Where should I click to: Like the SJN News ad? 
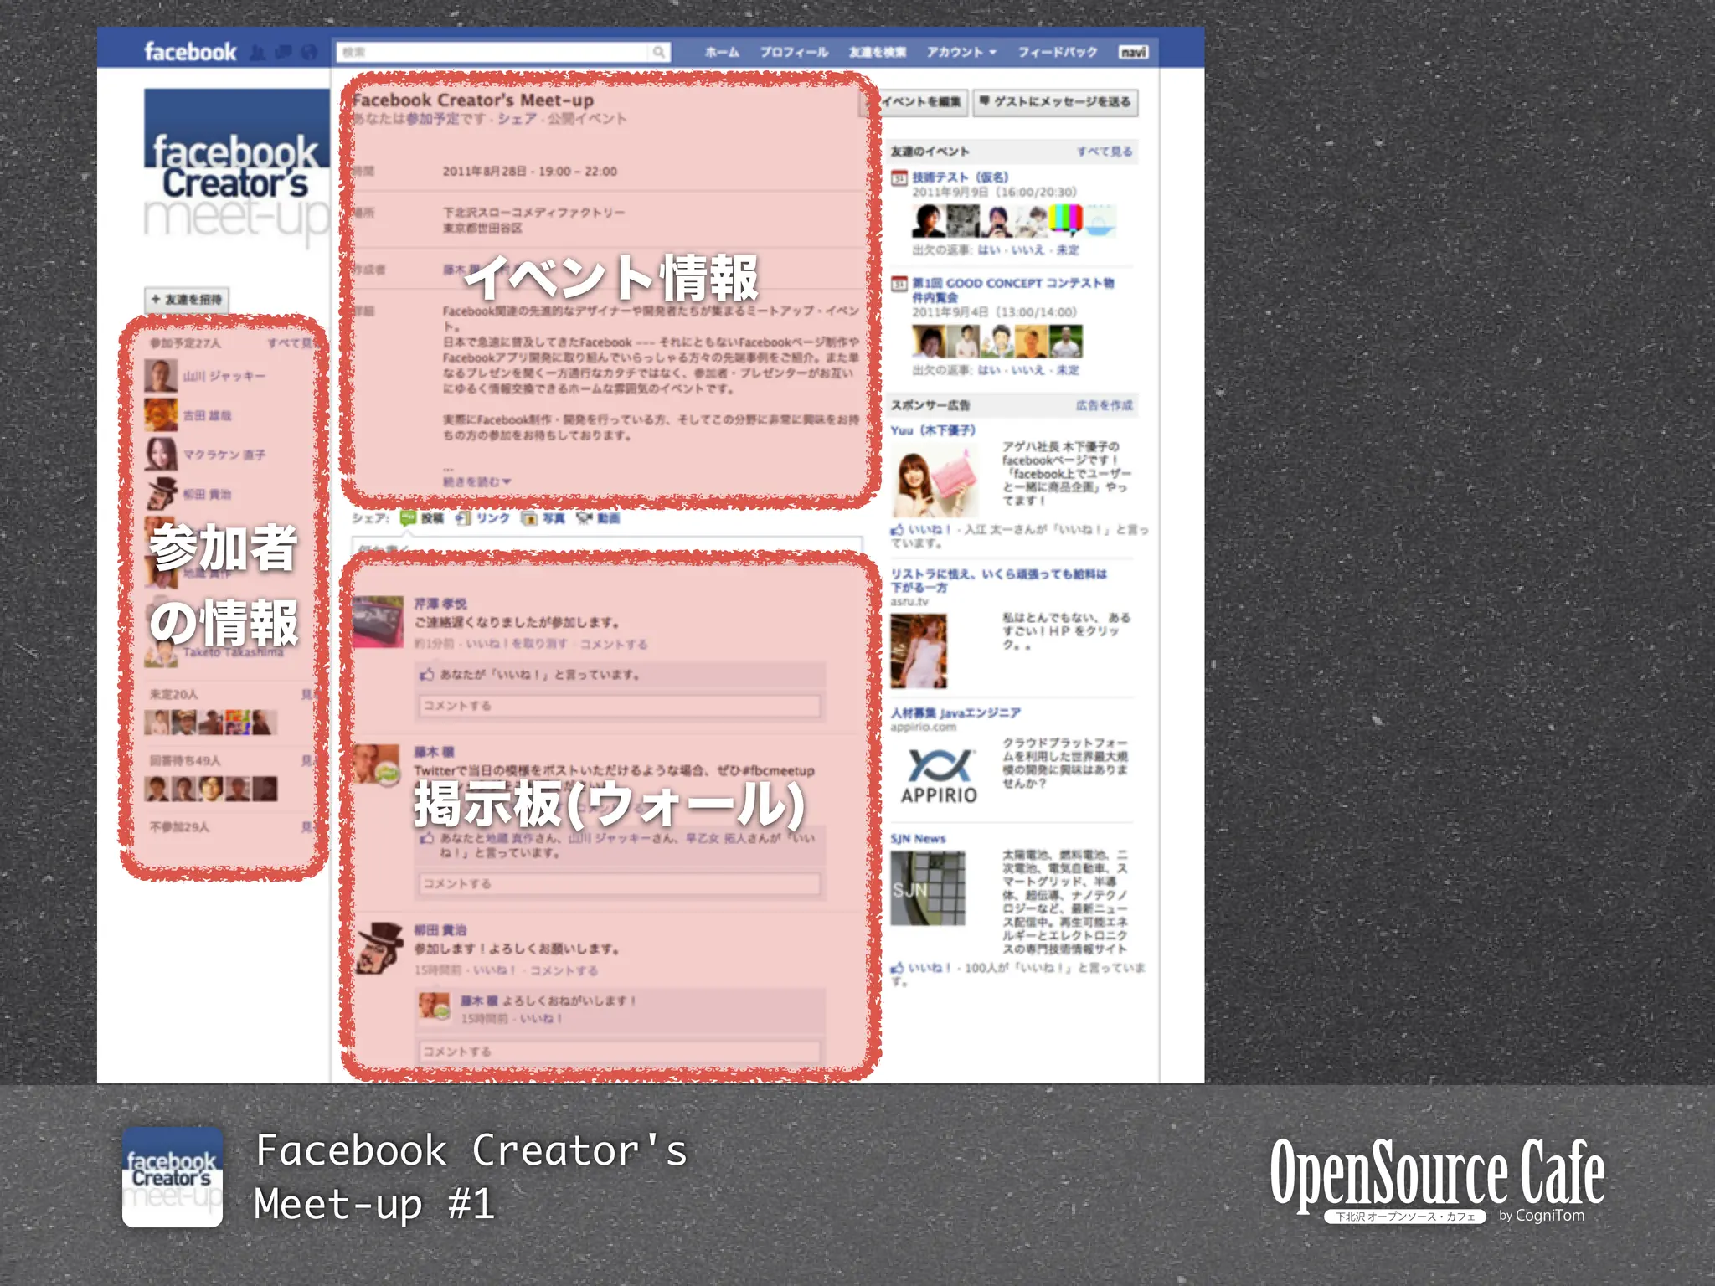921,967
